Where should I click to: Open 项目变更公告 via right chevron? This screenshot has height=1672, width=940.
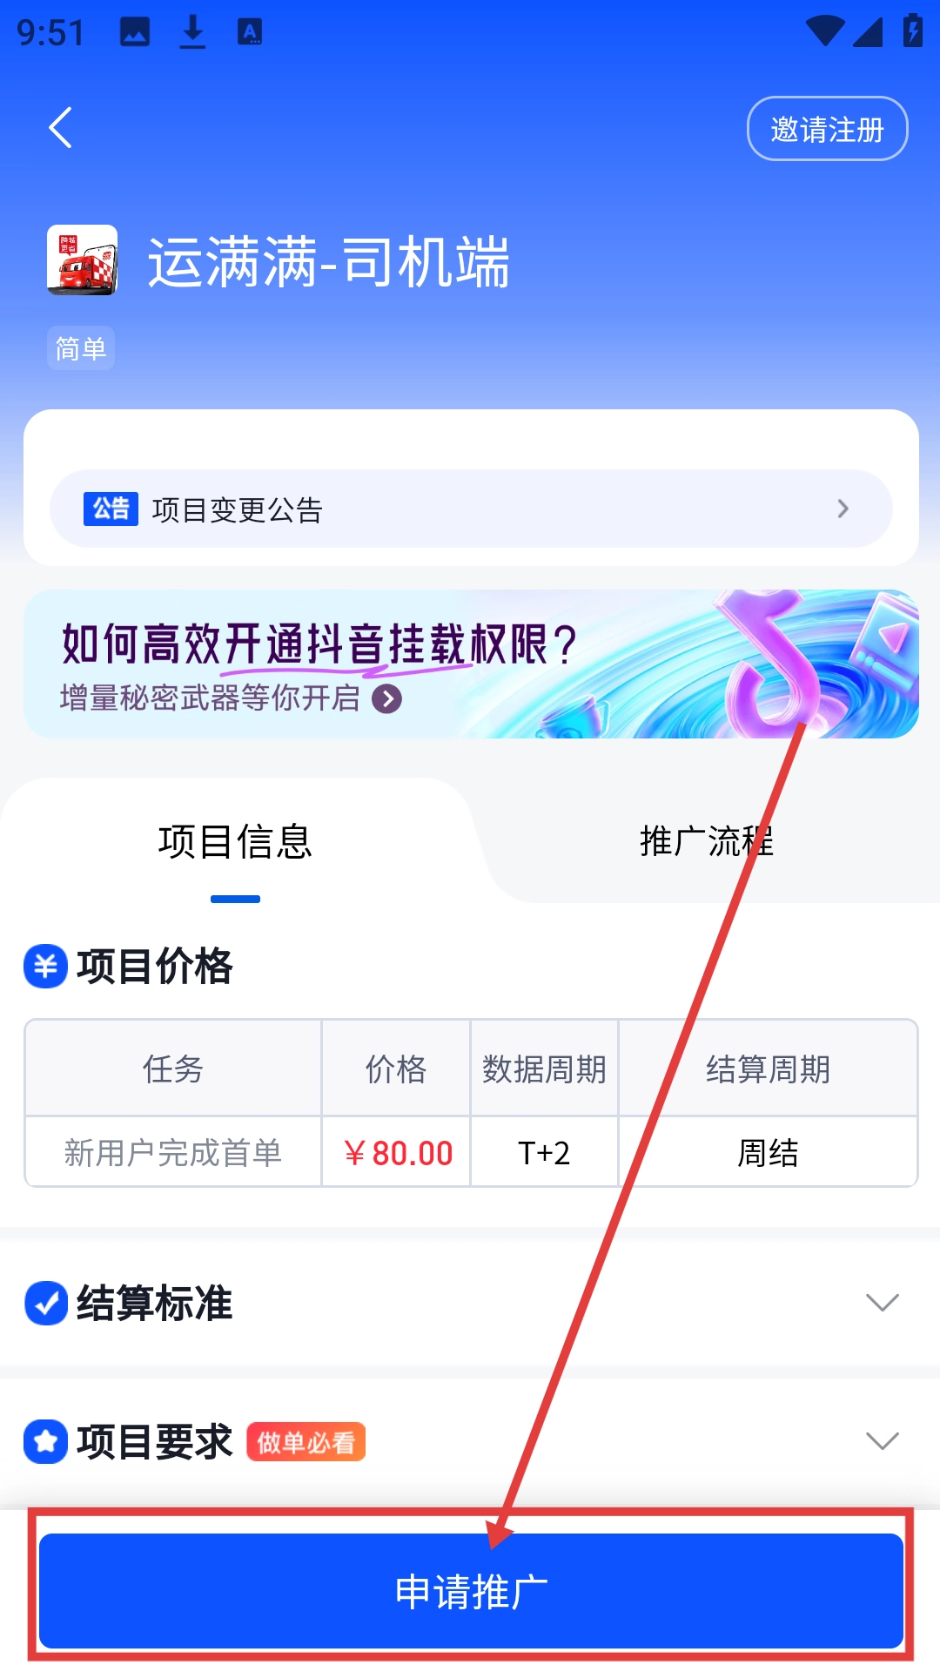(x=843, y=509)
